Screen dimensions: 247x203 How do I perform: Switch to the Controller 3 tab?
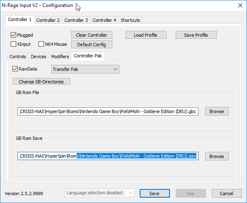pos(76,20)
